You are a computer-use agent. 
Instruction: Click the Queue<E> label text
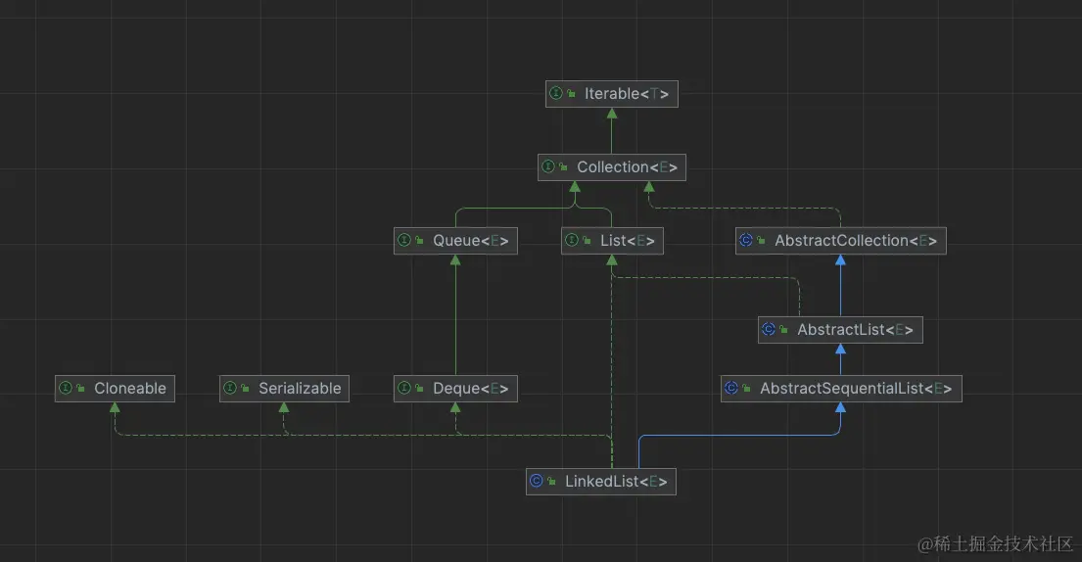coord(471,241)
